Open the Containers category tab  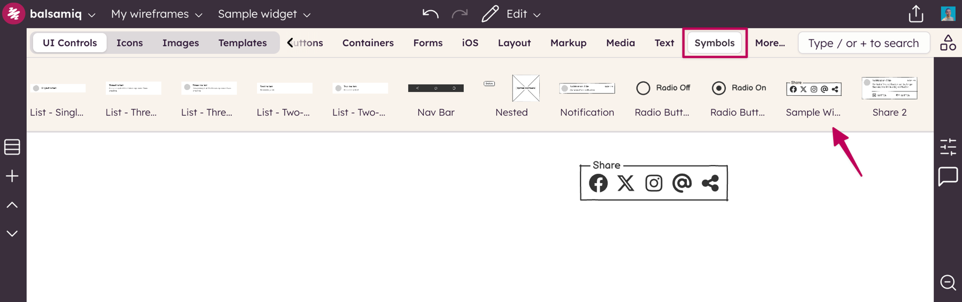(x=368, y=43)
